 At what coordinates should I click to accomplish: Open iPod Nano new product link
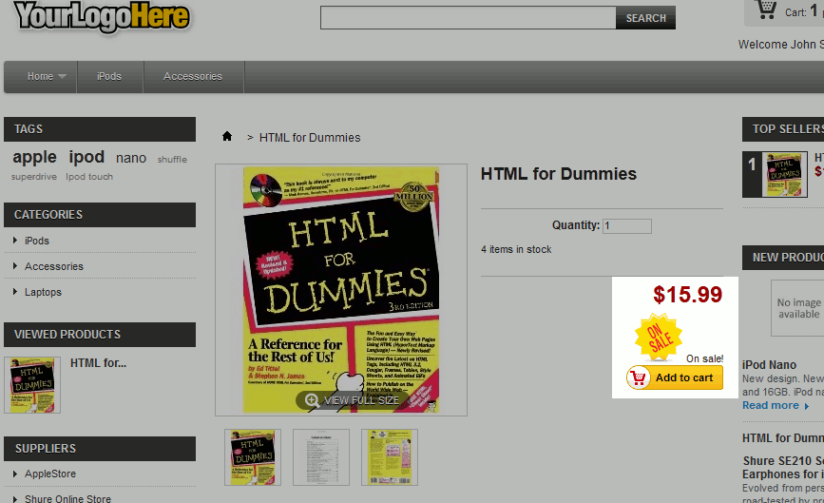[x=769, y=365]
